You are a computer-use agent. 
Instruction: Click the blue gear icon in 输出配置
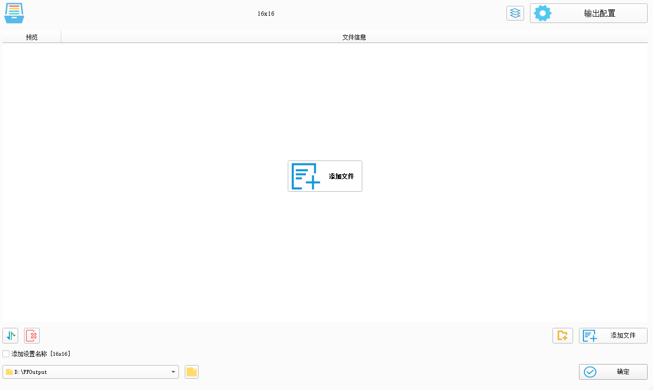pos(543,13)
